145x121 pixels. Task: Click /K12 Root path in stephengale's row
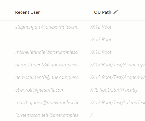click(x=101, y=27)
